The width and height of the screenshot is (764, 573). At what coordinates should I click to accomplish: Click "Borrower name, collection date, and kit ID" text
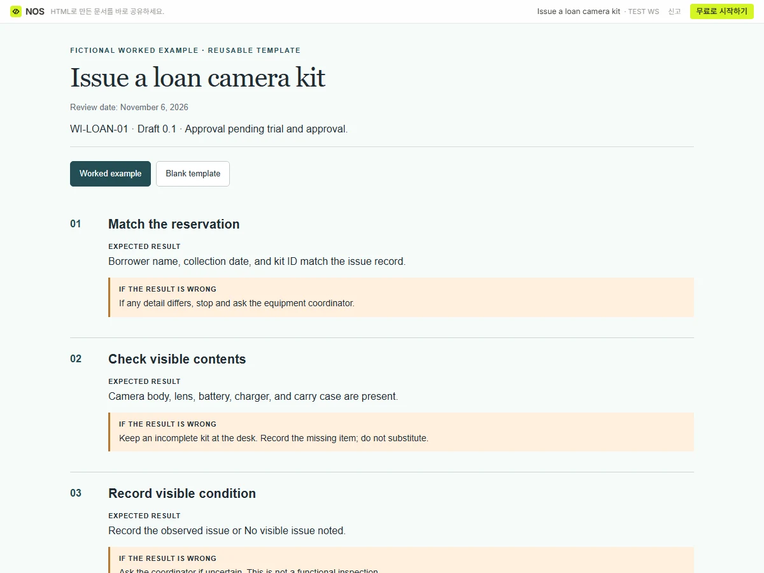coord(257,262)
